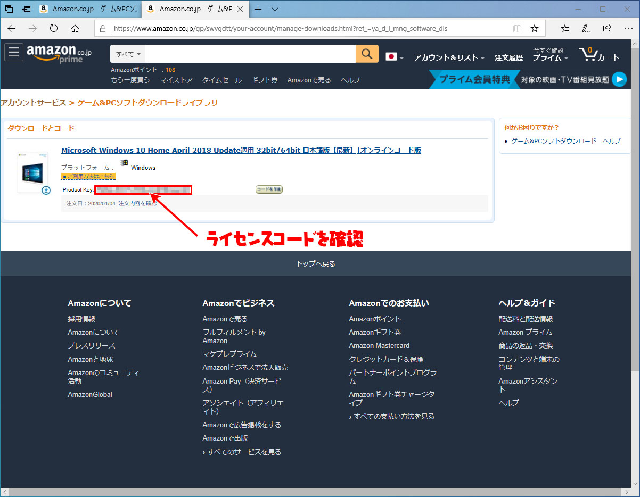
Task: Open 商品の返品・交換 footer link
Action: click(526, 345)
